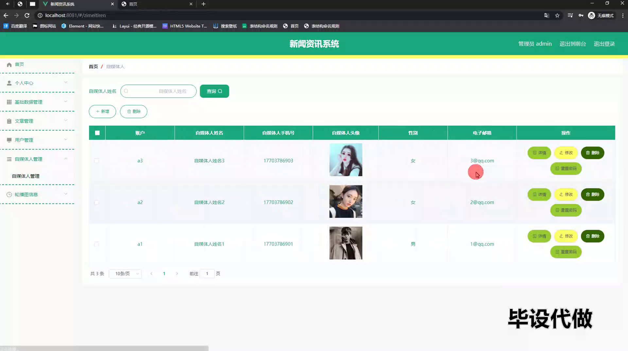
Task: Check the checkbox for row a2
Action: (96, 202)
